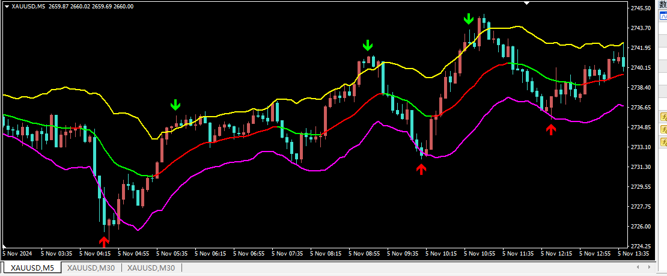Screen dimensions: 667x276
Task: Open the chart title dropdown triangle beside XAUUSD,M5
Action: coord(7,7)
